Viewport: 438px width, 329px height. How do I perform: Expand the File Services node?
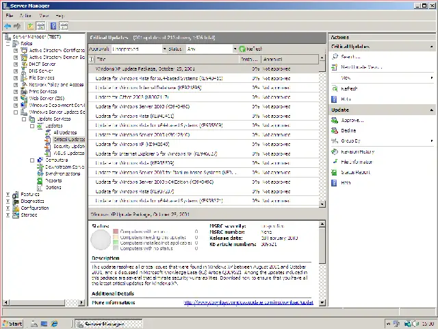(16, 77)
